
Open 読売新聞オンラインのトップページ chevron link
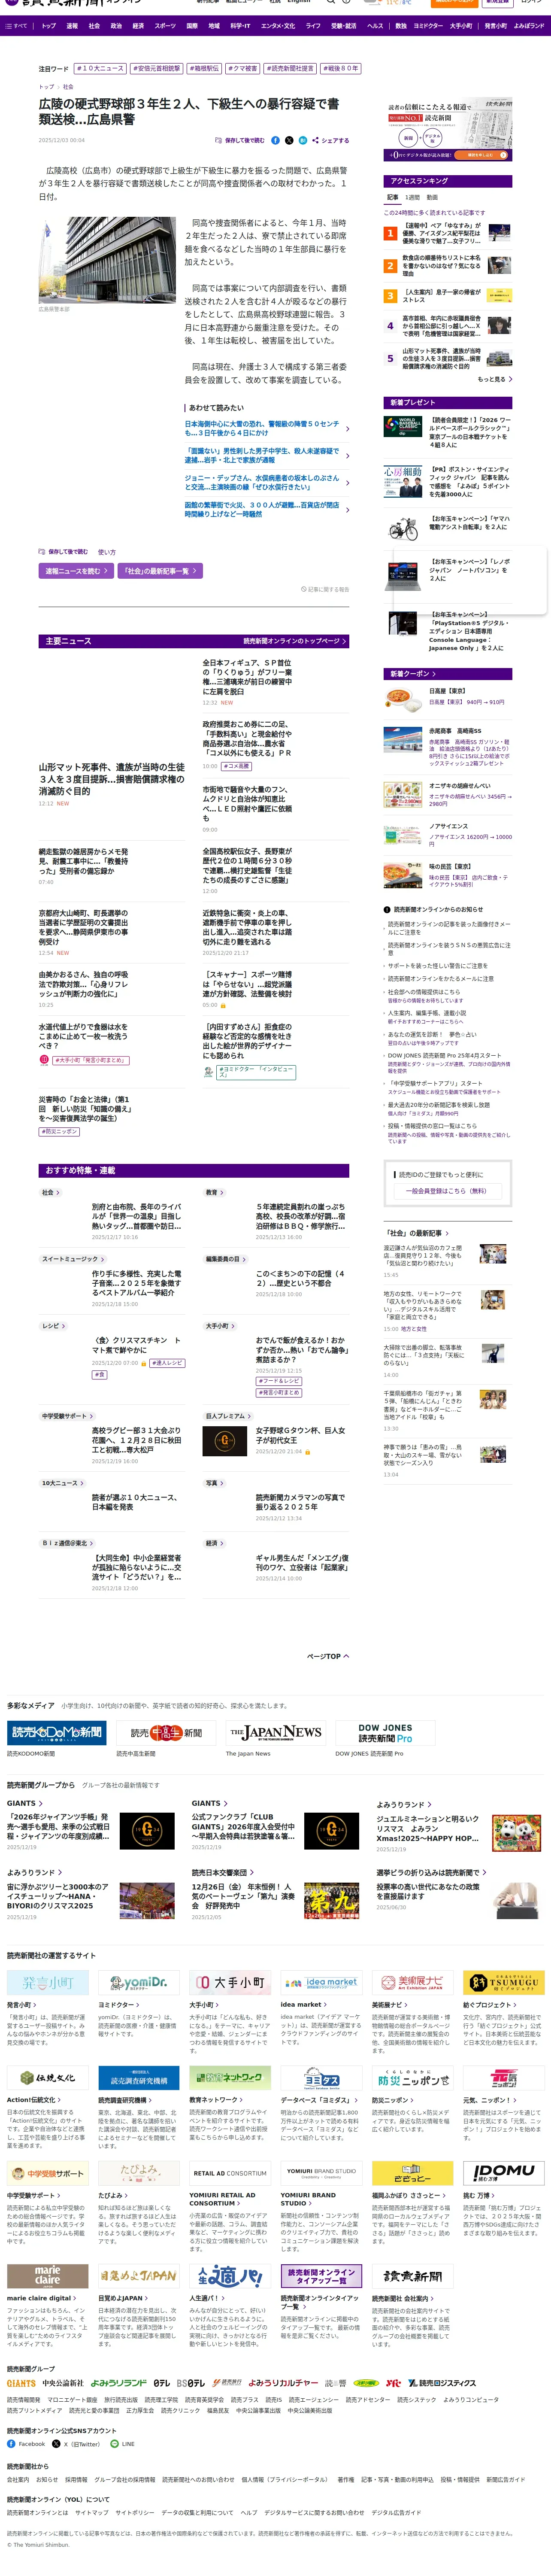pyautogui.click(x=295, y=640)
